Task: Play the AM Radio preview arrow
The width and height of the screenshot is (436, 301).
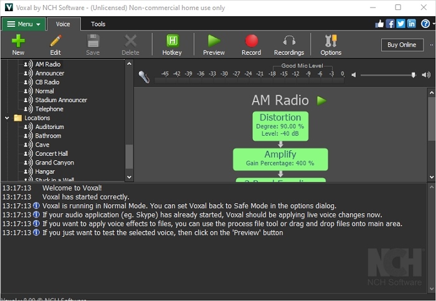Action: pyautogui.click(x=321, y=100)
